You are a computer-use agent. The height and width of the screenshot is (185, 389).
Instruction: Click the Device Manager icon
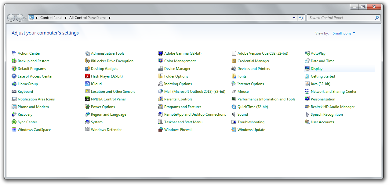161,68
